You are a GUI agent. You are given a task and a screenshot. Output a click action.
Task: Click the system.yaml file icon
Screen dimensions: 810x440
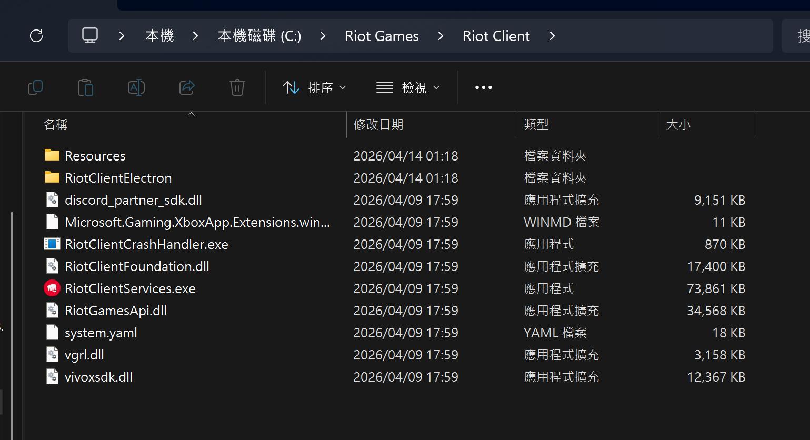[52, 333]
